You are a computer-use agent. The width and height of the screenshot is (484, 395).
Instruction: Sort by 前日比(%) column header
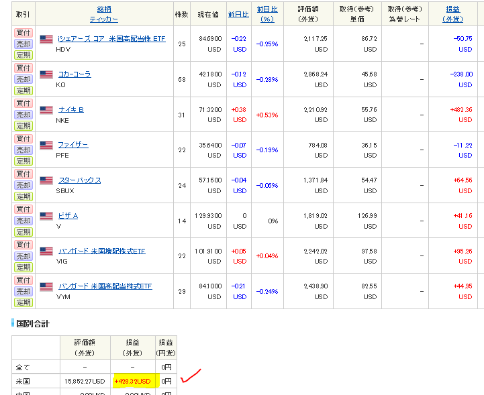coord(267,14)
